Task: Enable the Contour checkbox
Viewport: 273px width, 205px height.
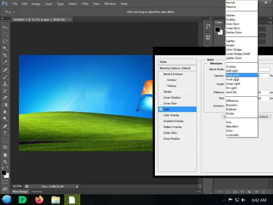Action: pyautogui.click(x=164, y=80)
